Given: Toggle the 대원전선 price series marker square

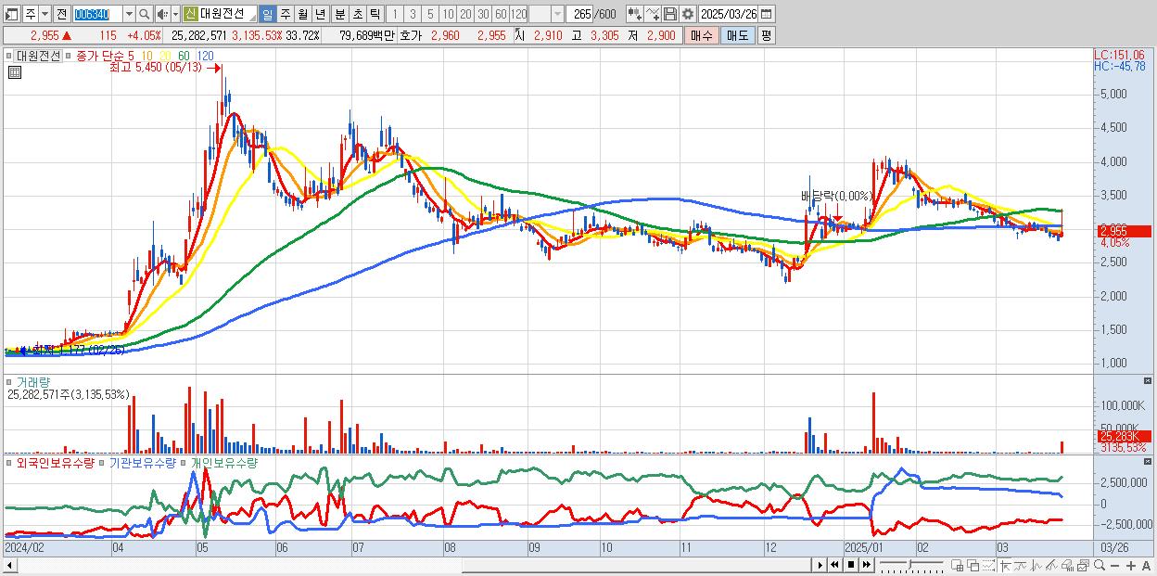Looking at the screenshot, I should point(8,56).
